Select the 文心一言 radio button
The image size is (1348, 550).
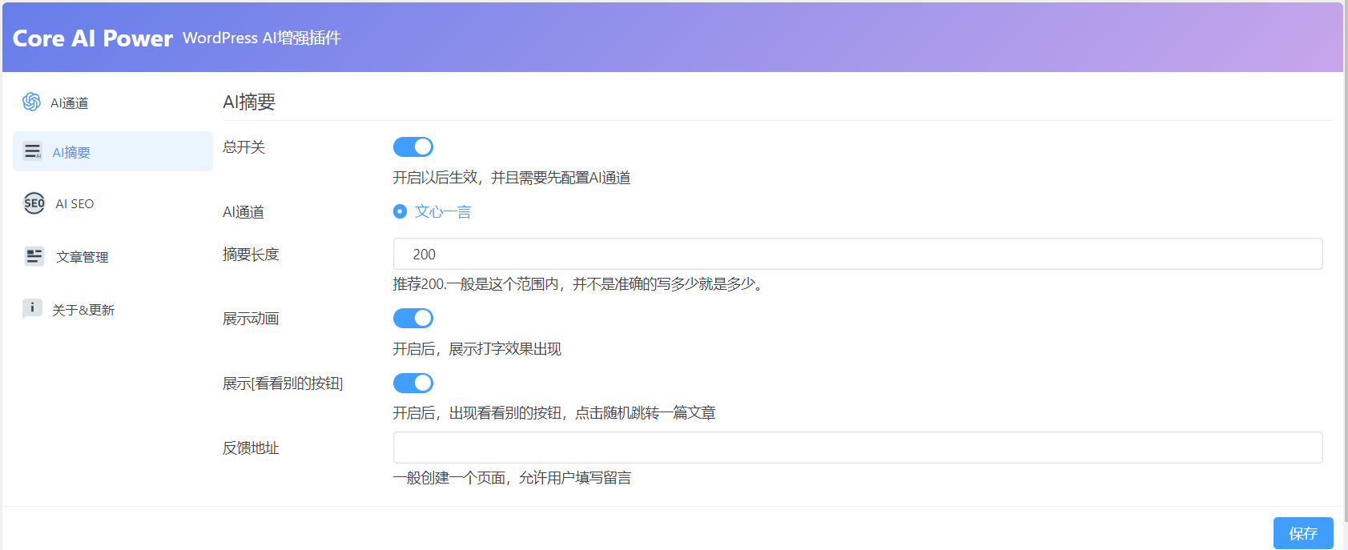(400, 211)
